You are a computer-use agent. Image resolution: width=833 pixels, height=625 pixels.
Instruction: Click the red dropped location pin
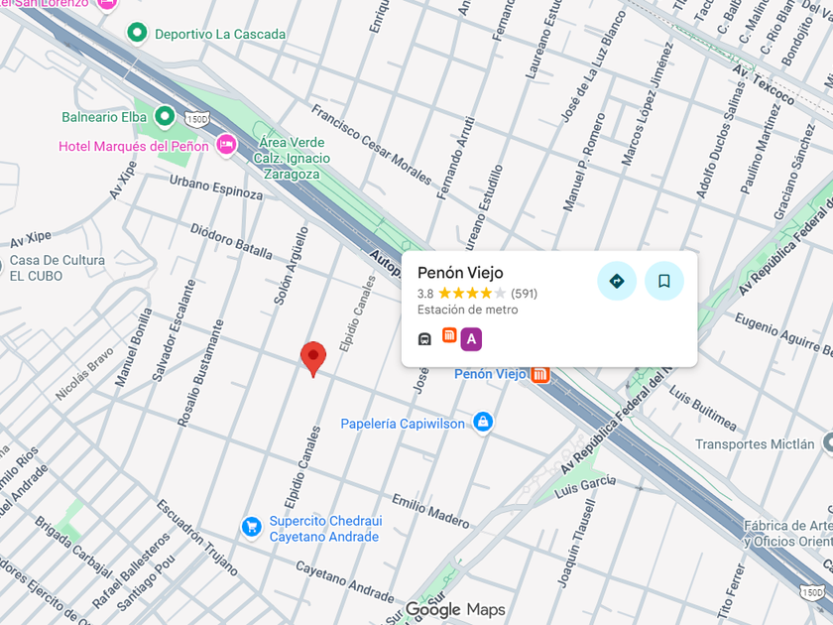click(x=313, y=359)
